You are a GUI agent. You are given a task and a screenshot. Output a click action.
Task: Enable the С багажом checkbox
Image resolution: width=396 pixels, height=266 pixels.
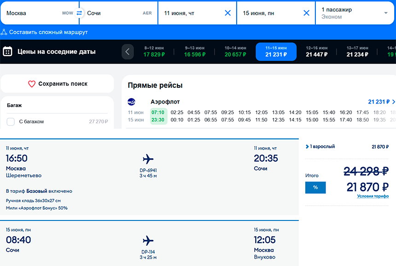click(x=11, y=122)
